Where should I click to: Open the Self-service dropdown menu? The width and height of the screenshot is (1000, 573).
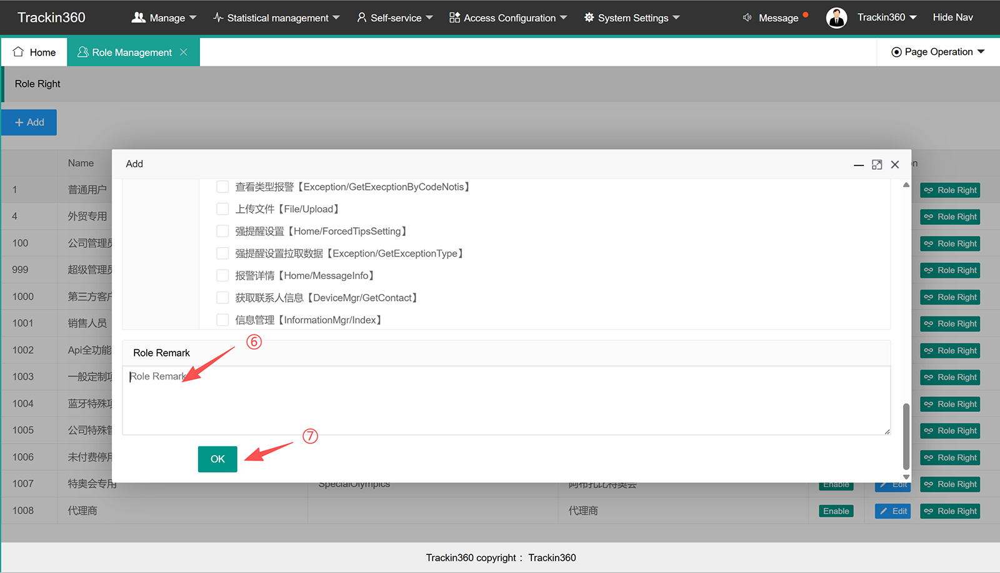pos(395,17)
